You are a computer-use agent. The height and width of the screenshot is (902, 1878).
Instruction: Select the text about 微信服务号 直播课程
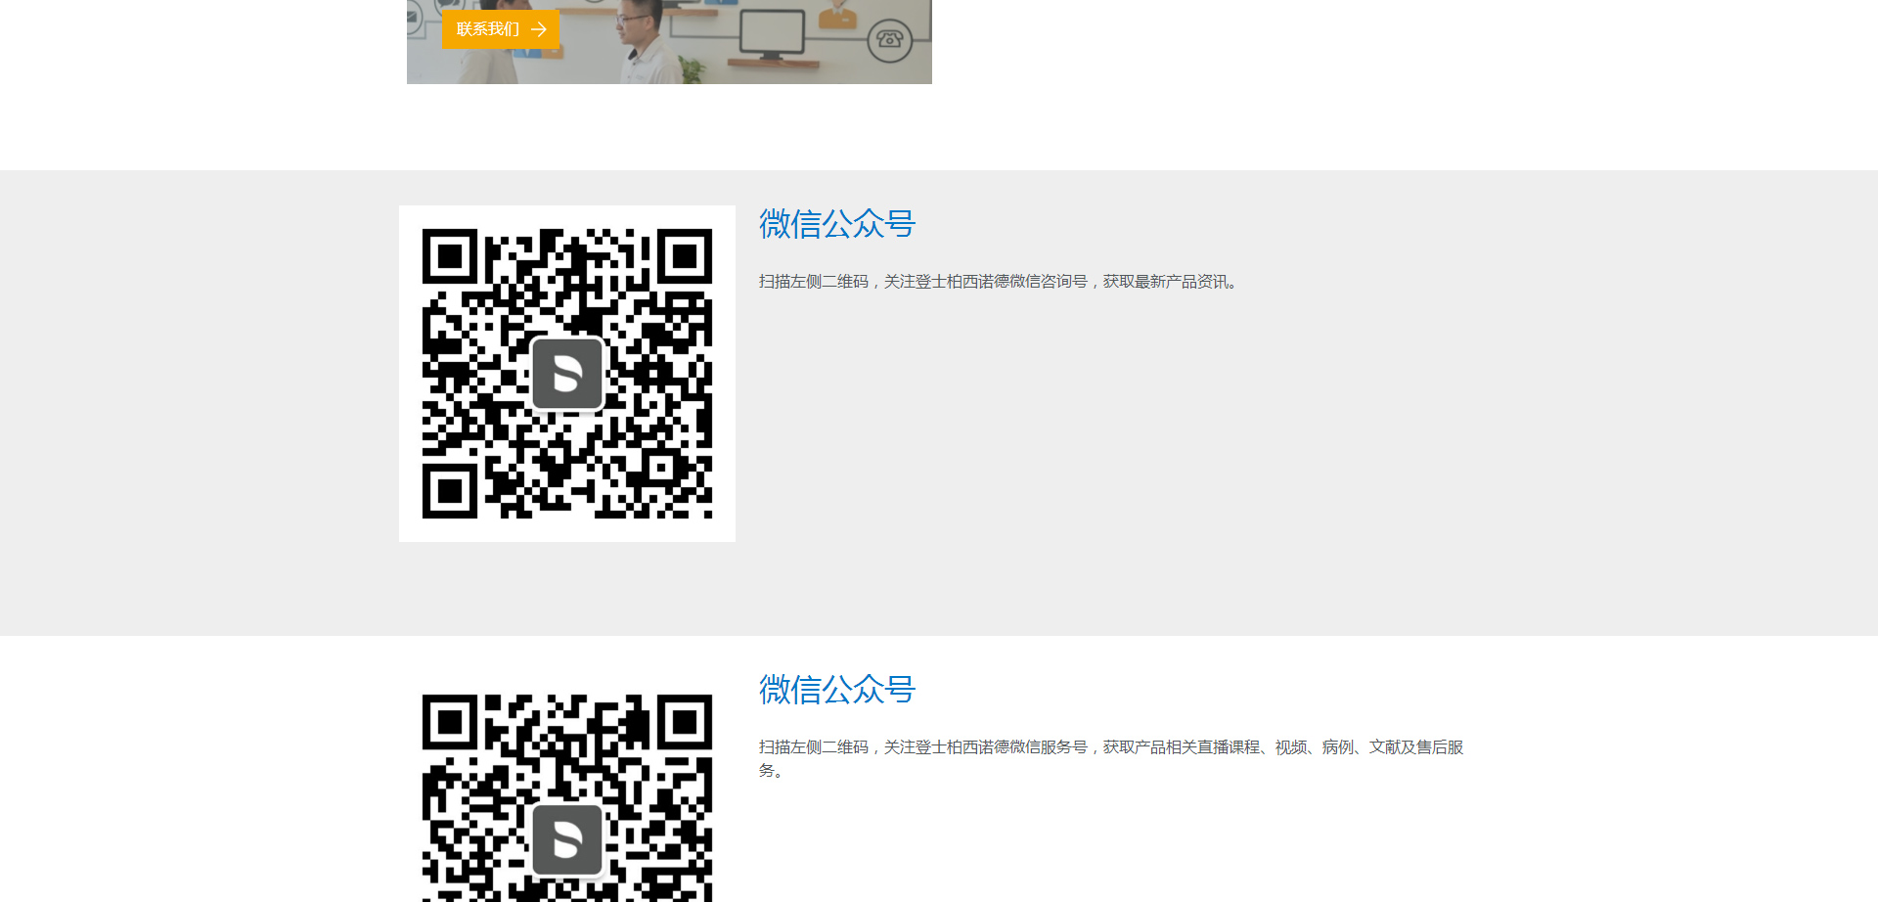[1111, 759]
